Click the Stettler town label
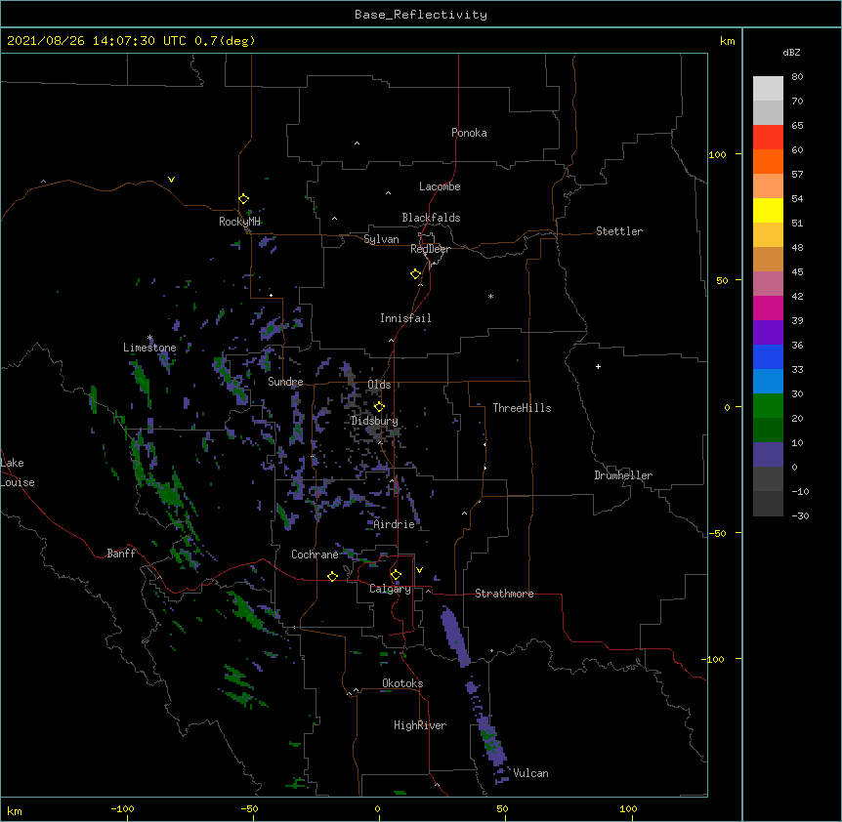Screen dimensions: 842x822 (618, 231)
